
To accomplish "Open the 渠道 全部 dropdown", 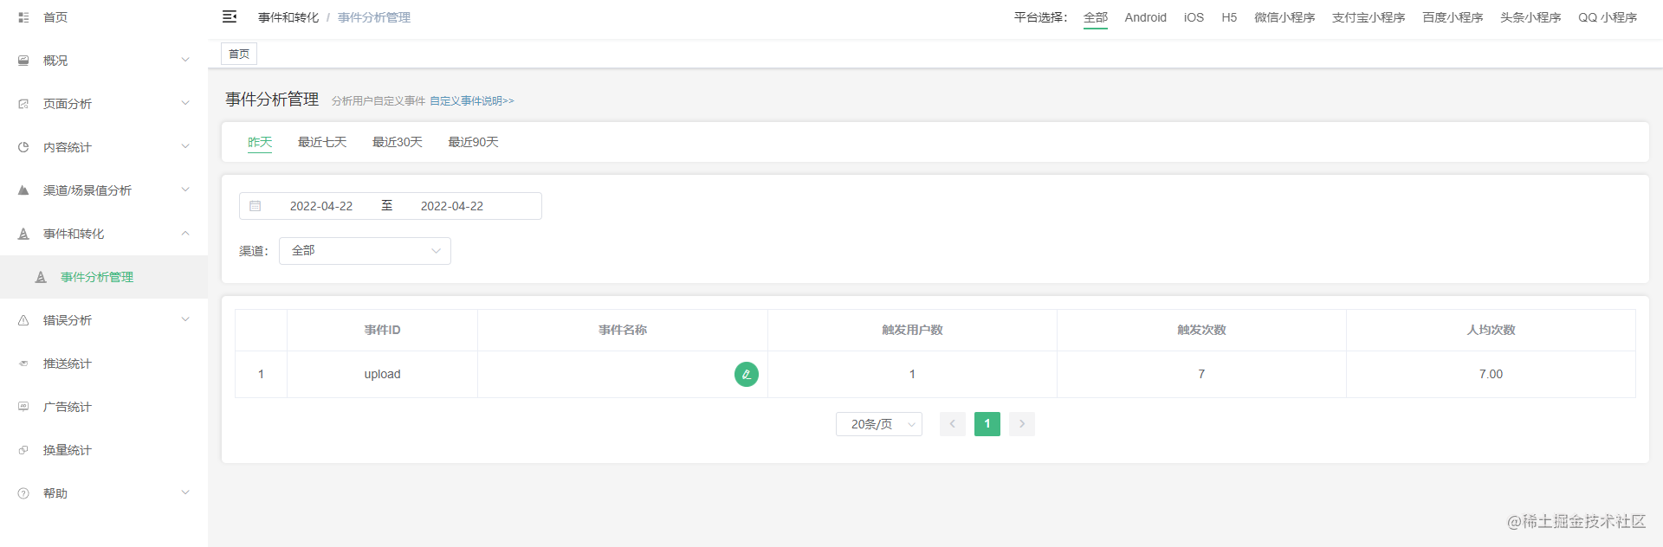I will (x=365, y=251).
